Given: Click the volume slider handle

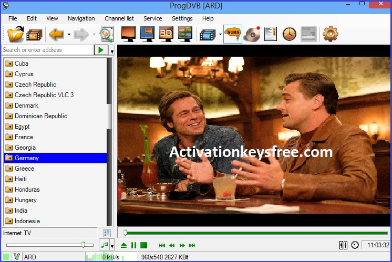Looking at the screenshot, I should coord(83,245).
